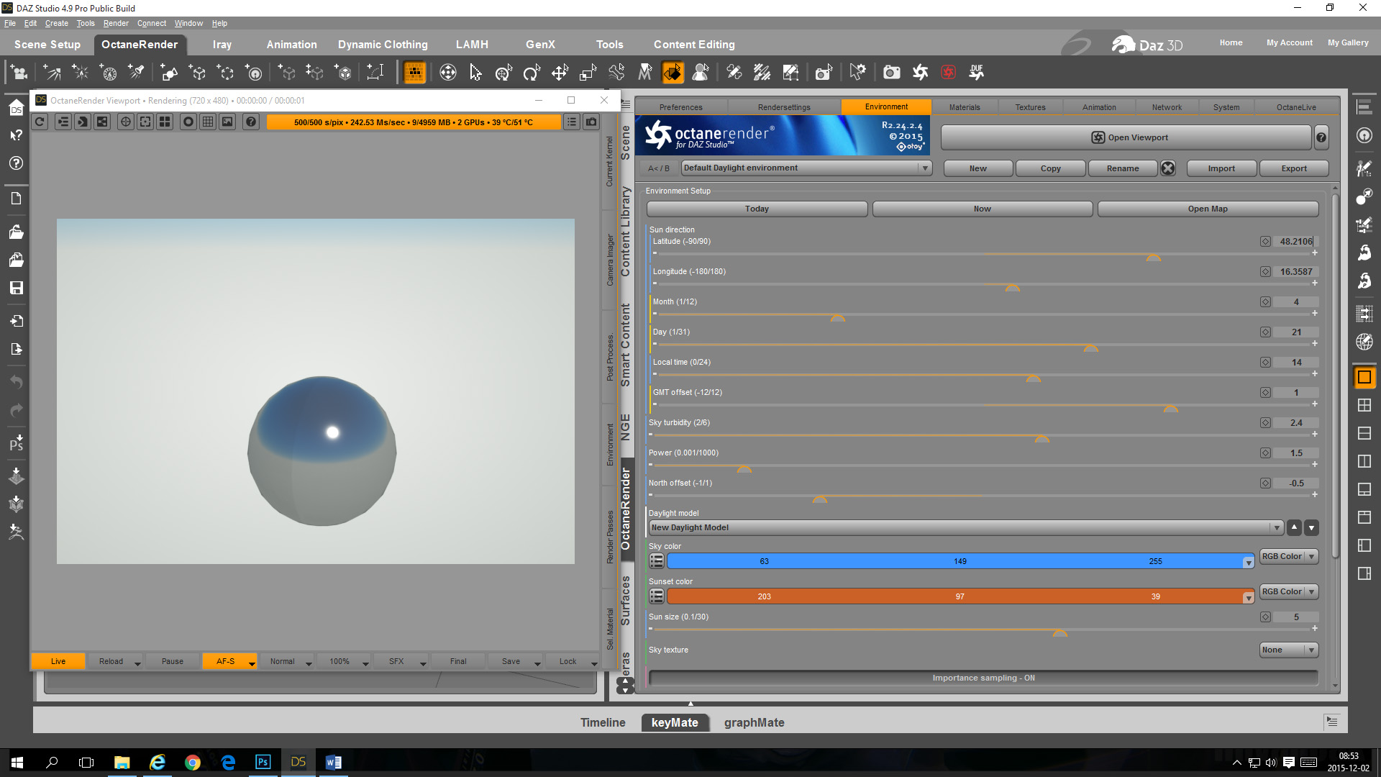Select the highlighted Surface Selection tool
1381x777 pixels.
pyautogui.click(x=673, y=72)
